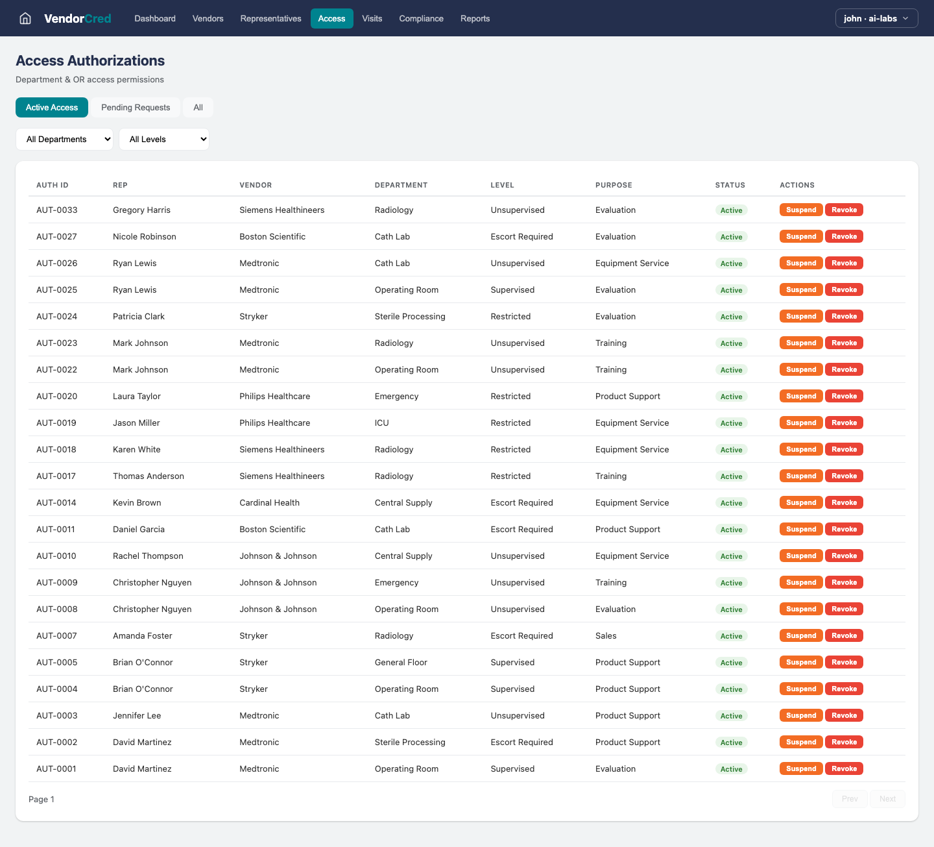Select the Representatives menu item
The image size is (934, 847).
(270, 18)
